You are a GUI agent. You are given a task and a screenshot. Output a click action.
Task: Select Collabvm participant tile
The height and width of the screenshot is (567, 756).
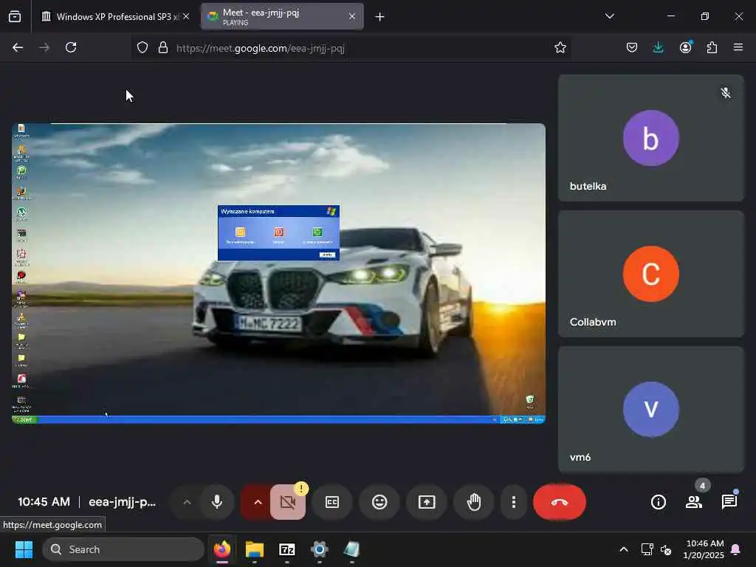point(651,274)
